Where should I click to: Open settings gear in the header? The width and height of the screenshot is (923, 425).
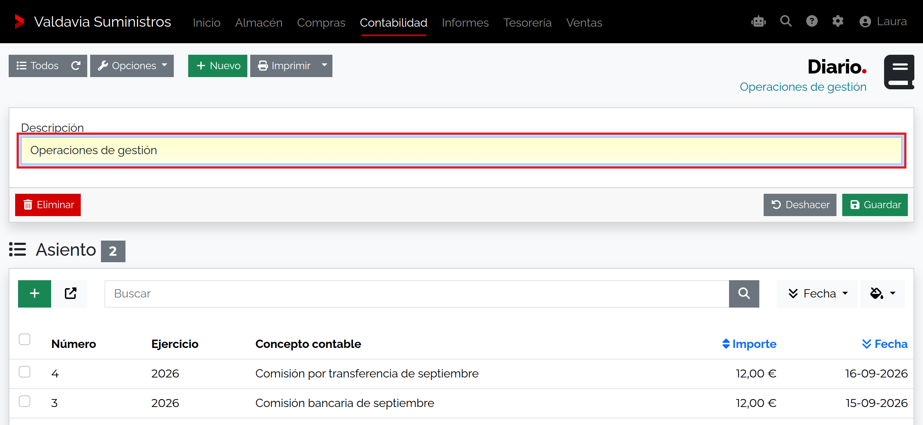point(838,21)
